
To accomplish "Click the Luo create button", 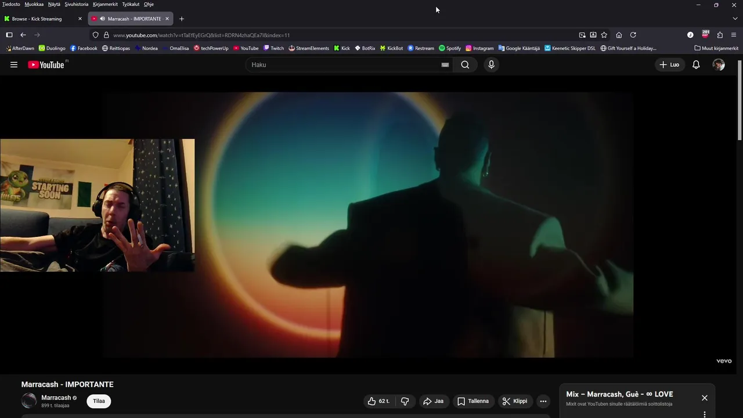I will (669, 64).
